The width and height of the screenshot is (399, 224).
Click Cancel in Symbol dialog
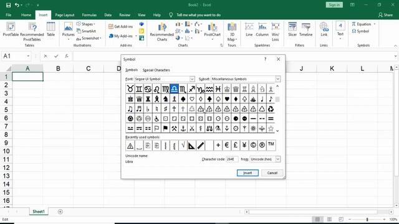tap(272, 173)
